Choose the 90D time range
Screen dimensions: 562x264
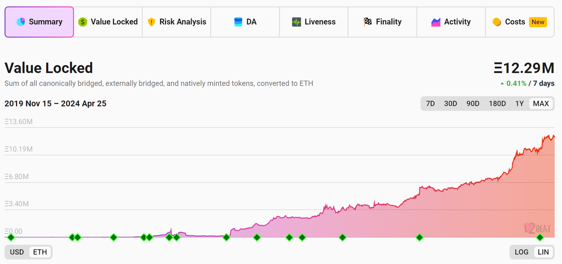tap(473, 104)
